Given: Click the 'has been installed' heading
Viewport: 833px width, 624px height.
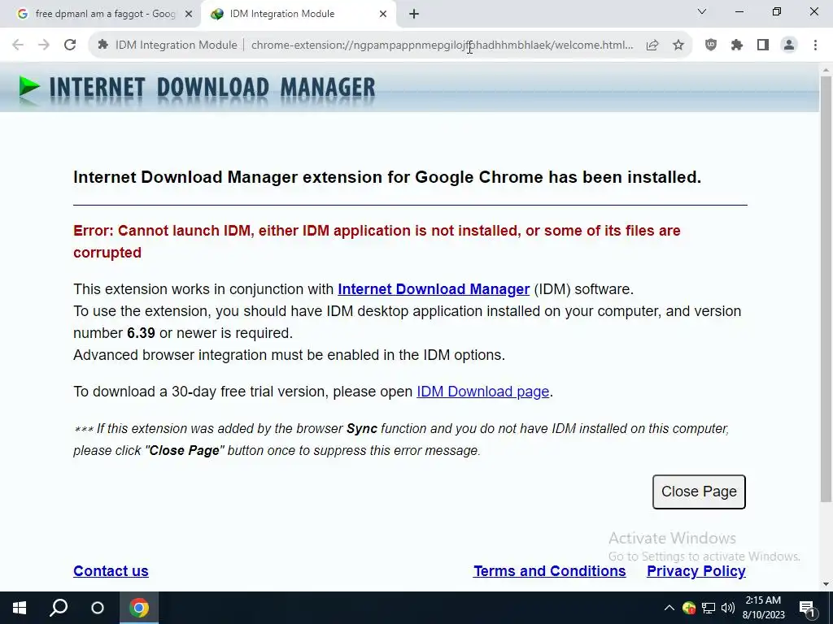Looking at the screenshot, I should pyautogui.click(x=386, y=177).
